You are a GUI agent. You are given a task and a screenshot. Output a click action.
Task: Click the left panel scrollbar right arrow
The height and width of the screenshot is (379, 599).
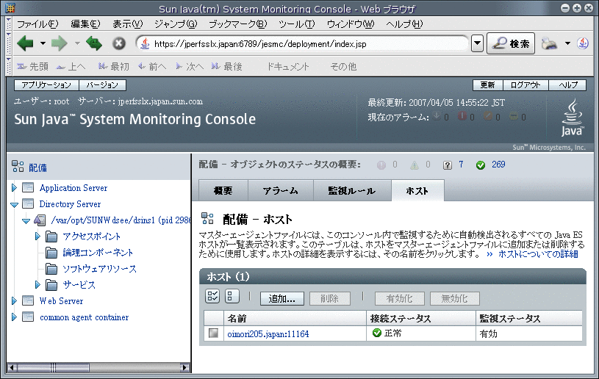[185, 367]
